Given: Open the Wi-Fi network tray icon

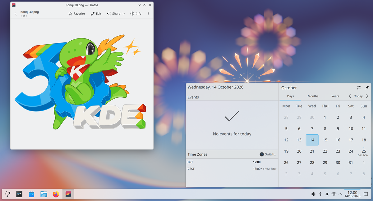Looking at the screenshot, I should [x=334, y=194].
